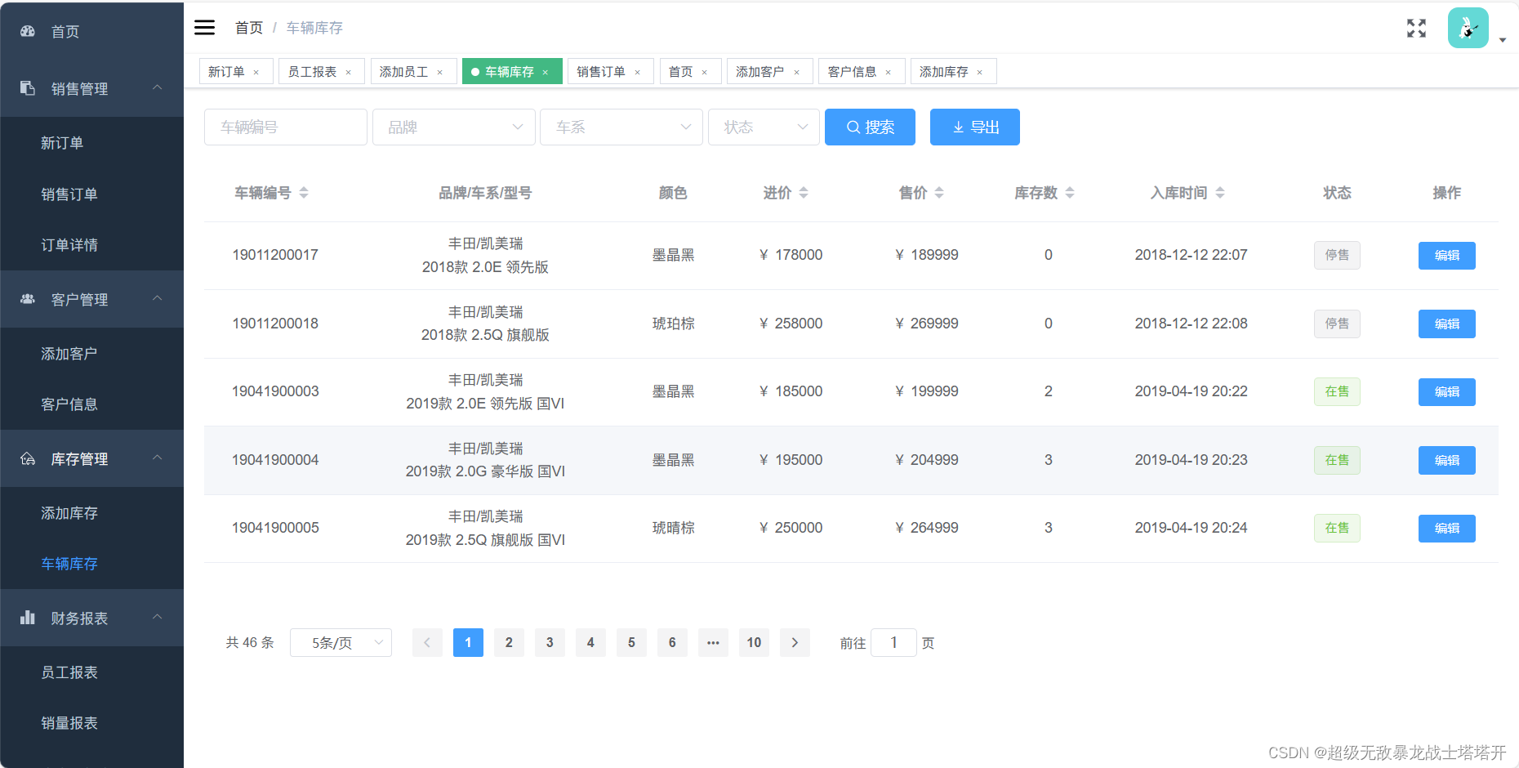Click the dashboard icon beside 首页
The width and height of the screenshot is (1519, 768).
(x=28, y=31)
